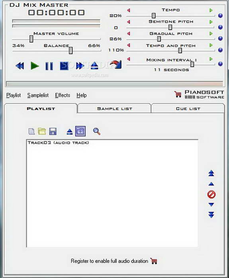Viewport: 229px width, 278px height.
Task: Increase Gradual pitch with green arrow
Action: click(x=211, y=33)
